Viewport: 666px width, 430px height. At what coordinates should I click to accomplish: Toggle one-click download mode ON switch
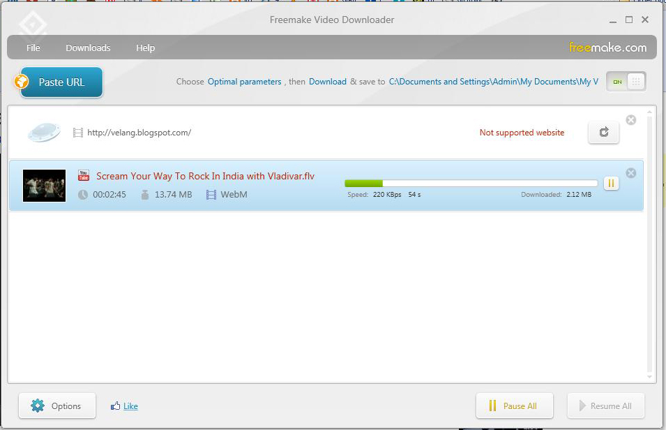pos(626,81)
